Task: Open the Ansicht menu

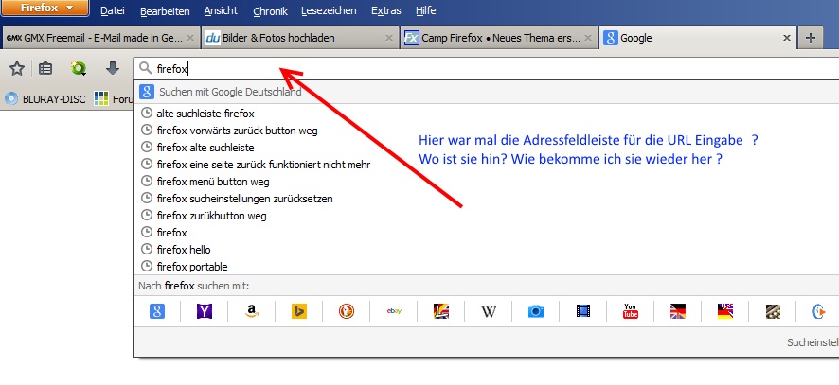Action: 221,10
